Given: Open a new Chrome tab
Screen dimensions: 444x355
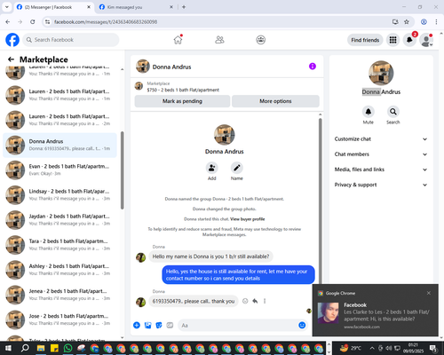Looking at the screenshot, I should [x=184, y=7].
